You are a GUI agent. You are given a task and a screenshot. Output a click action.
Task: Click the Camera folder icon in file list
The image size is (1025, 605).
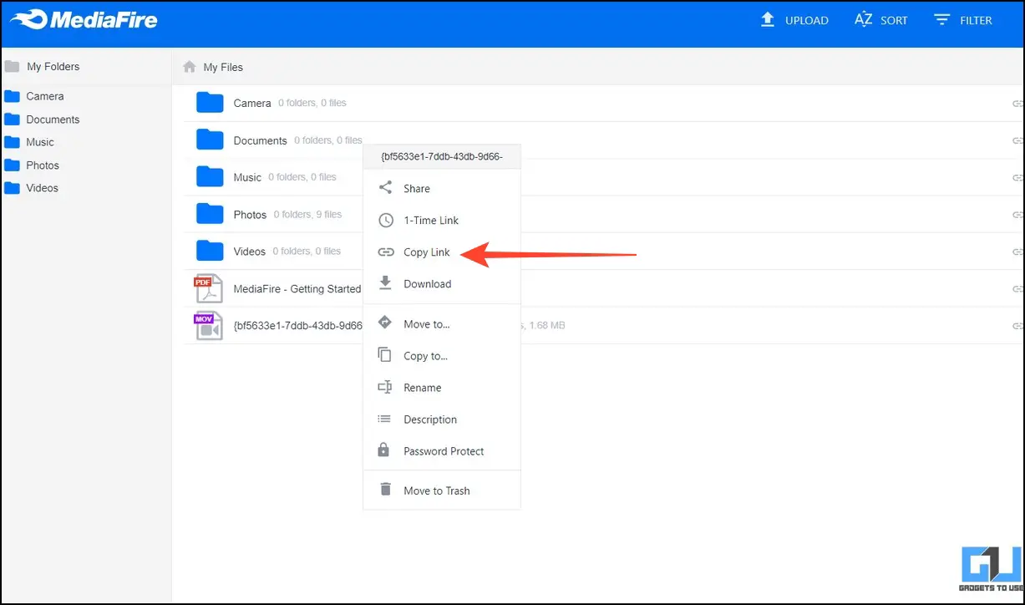pos(210,103)
